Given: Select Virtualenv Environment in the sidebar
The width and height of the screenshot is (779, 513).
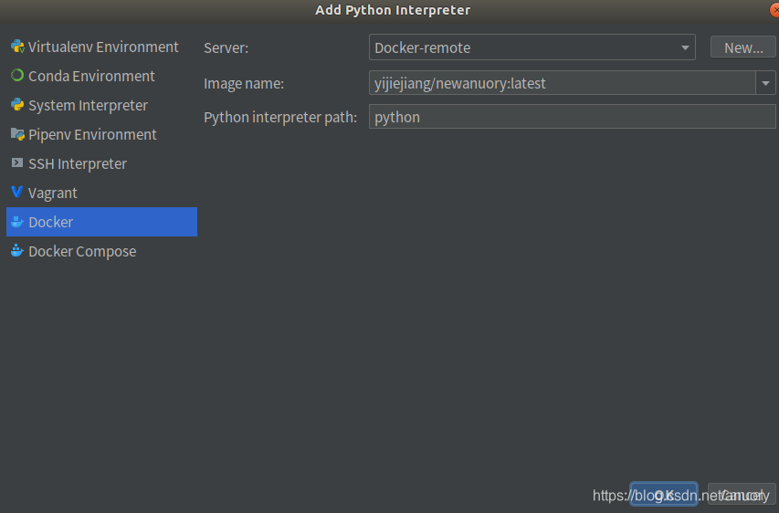Looking at the screenshot, I should point(102,47).
